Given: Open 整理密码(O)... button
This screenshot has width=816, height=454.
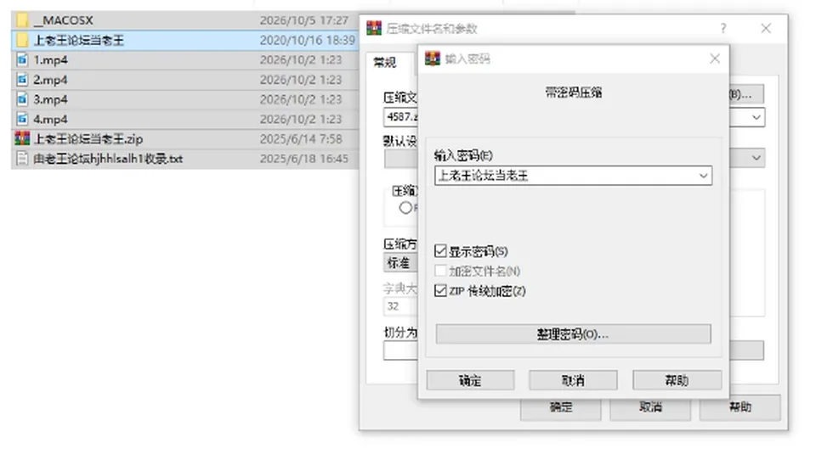Looking at the screenshot, I should (574, 334).
